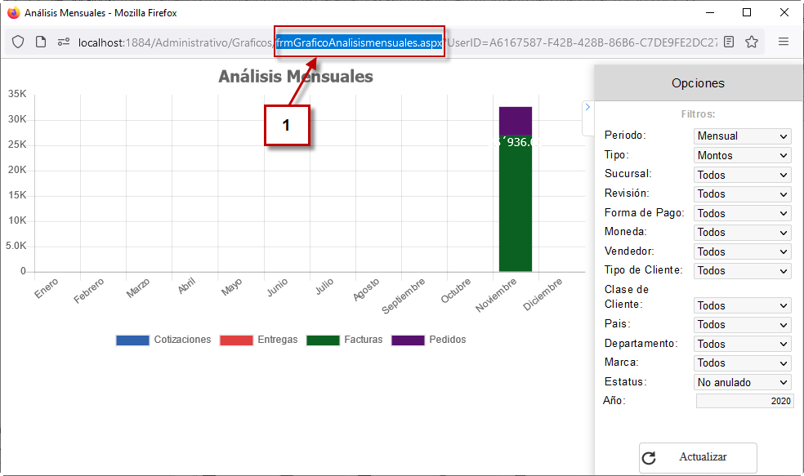Viewport: 804px width, 476px height.
Task: Open the Firefox hamburger application menu
Action: pos(783,42)
